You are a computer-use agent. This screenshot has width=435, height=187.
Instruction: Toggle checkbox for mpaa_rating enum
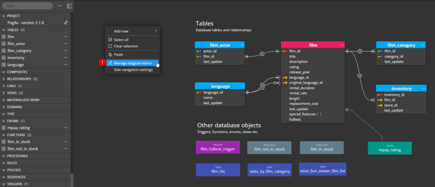pyautogui.click(x=3, y=128)
